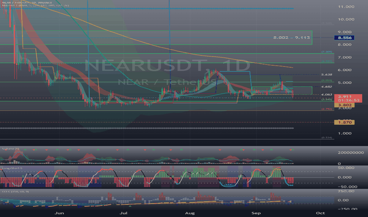Screen dimensions: 368x217
Task: Click the 50.000 Long/Short axis label
Action: [346, 168]
